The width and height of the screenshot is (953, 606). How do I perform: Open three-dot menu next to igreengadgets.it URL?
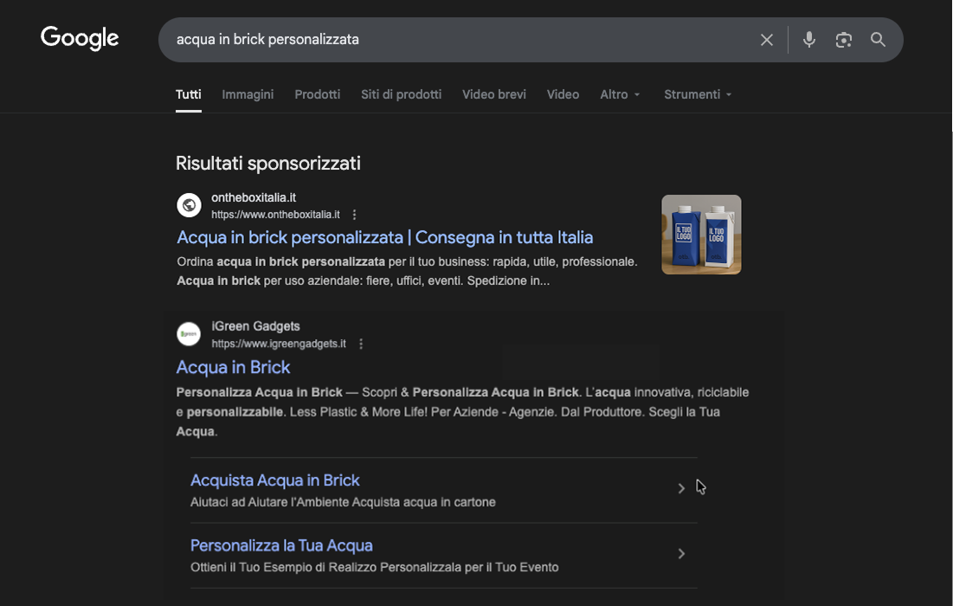click(361, 344)
